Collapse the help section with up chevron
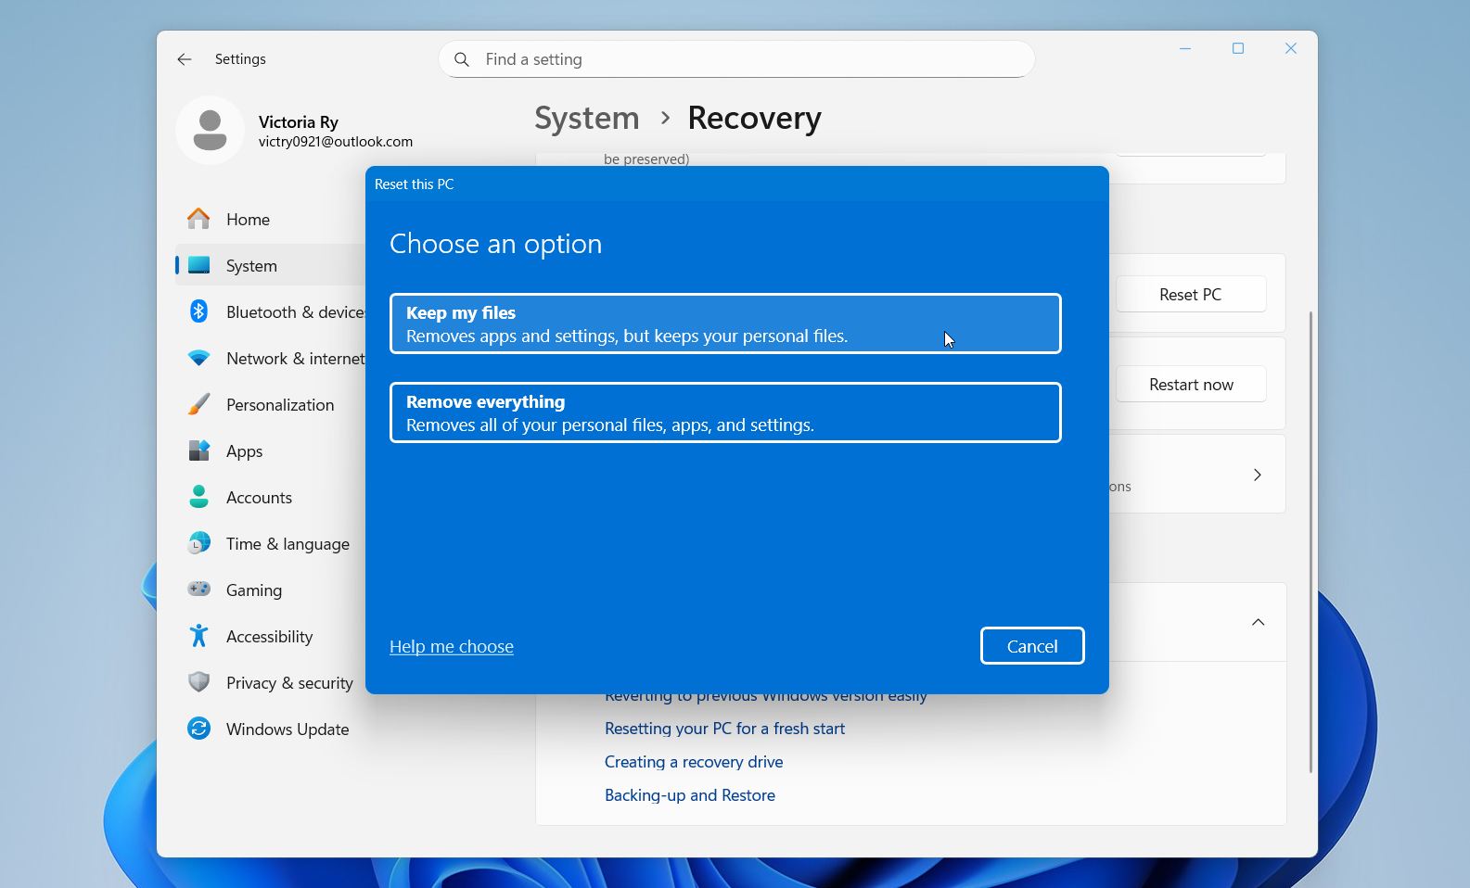This screenshot has height=888, width=1470. tap(1258, 622)
